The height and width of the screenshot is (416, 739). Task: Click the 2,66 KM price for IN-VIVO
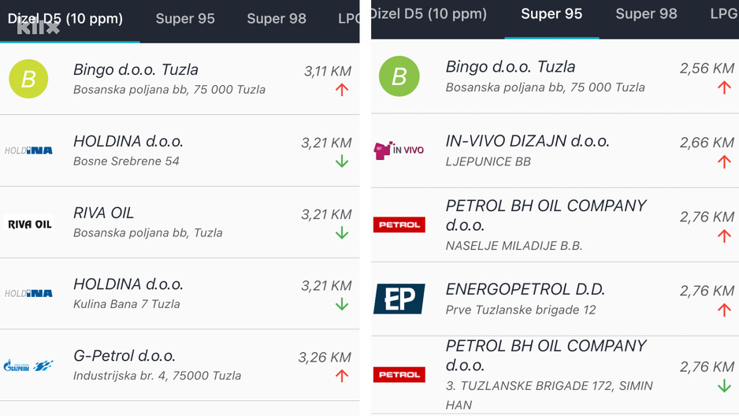(x=707, y=143)
